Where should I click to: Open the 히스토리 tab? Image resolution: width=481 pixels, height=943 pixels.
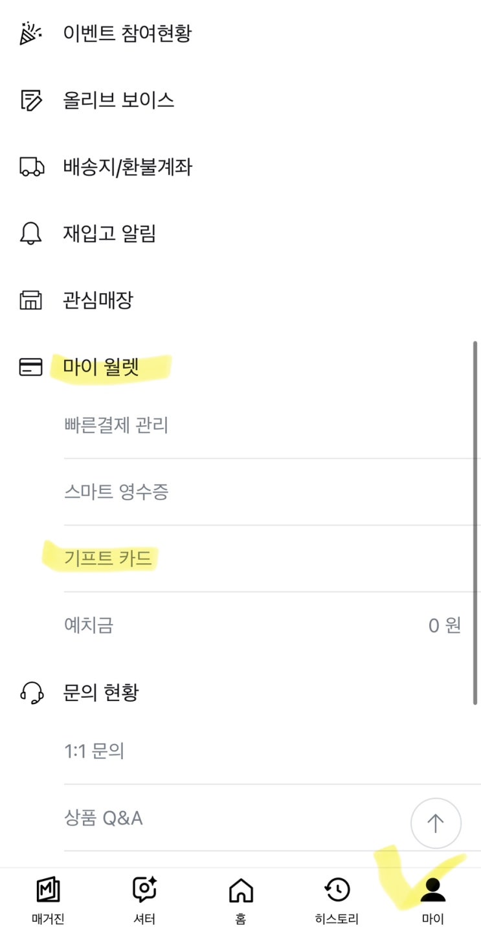(x=337, y=900)
